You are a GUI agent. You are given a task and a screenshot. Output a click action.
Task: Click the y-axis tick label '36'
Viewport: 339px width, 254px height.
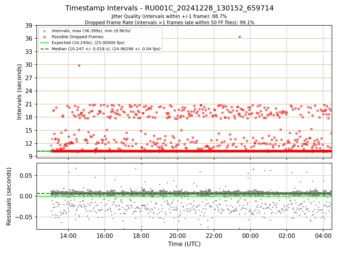(x=29, y=38)
